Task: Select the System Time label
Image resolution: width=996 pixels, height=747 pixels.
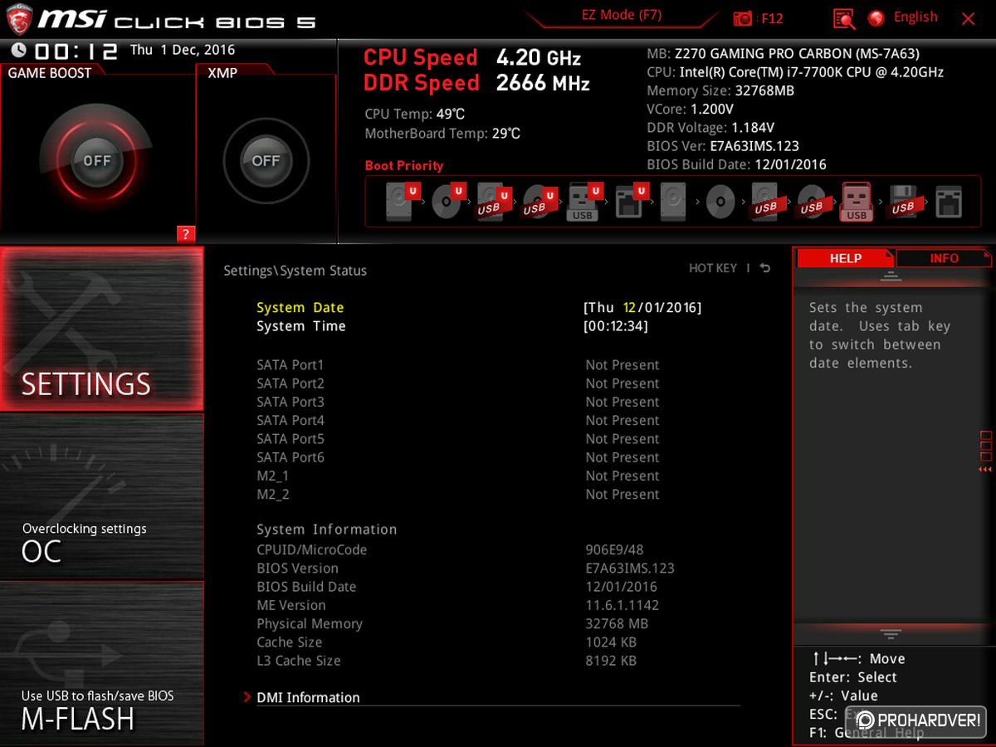Action: [x=301, y=326]
